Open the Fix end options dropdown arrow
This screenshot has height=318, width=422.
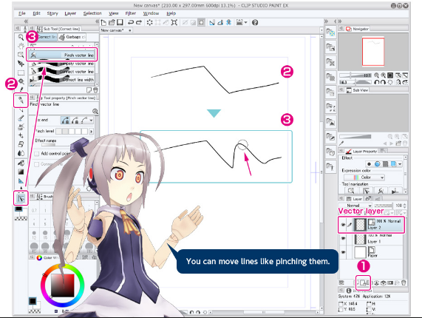pyautogui.click(x=91, y=120)
